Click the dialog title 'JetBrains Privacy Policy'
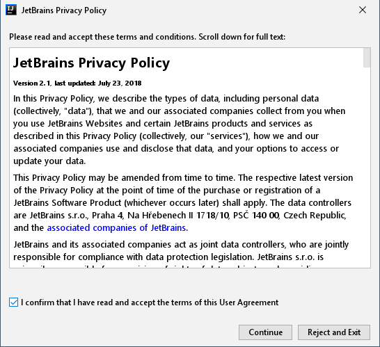The height and width of the screenshot is (347, 380). (x=64, y=10)
